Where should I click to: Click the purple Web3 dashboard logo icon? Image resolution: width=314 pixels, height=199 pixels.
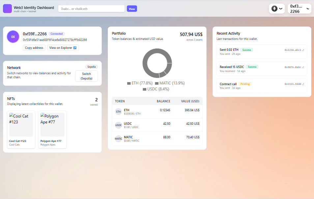point(7,8)
